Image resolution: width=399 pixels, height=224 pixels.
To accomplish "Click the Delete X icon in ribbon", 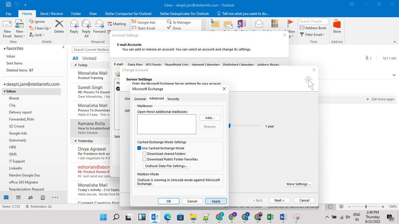I will (x=59, y=24).
